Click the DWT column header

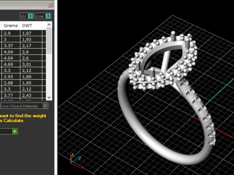[x=31, y=26]
